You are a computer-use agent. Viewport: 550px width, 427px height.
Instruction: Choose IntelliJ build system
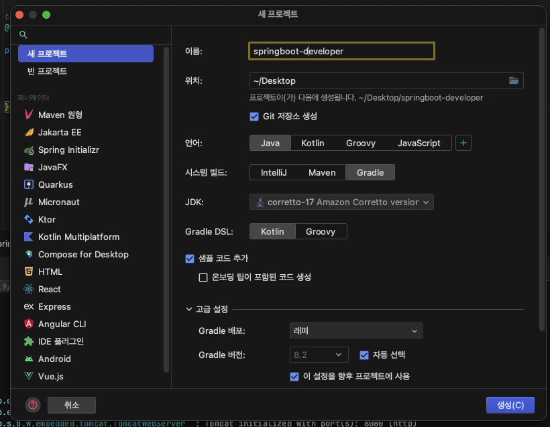[274, 172]
